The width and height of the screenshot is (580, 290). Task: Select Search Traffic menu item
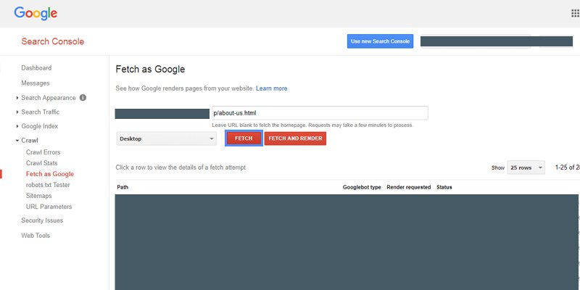tap(41, 112)
